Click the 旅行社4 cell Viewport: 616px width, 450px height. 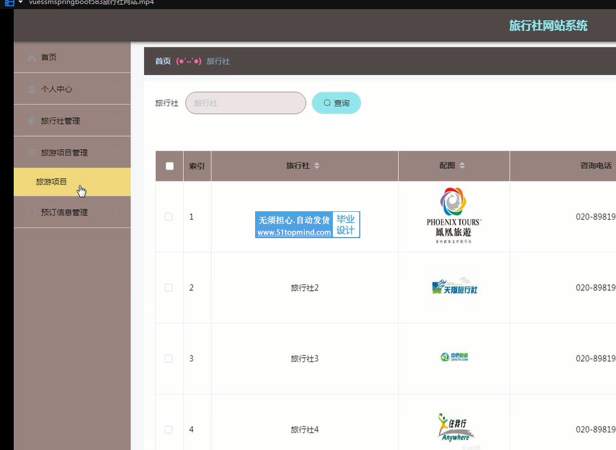point(304,429)
